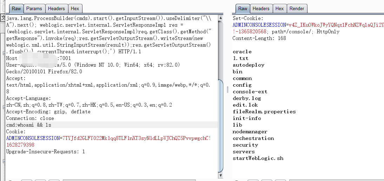Open the request Params tab
Screen dimensions: 384x181
click(34, 8)
